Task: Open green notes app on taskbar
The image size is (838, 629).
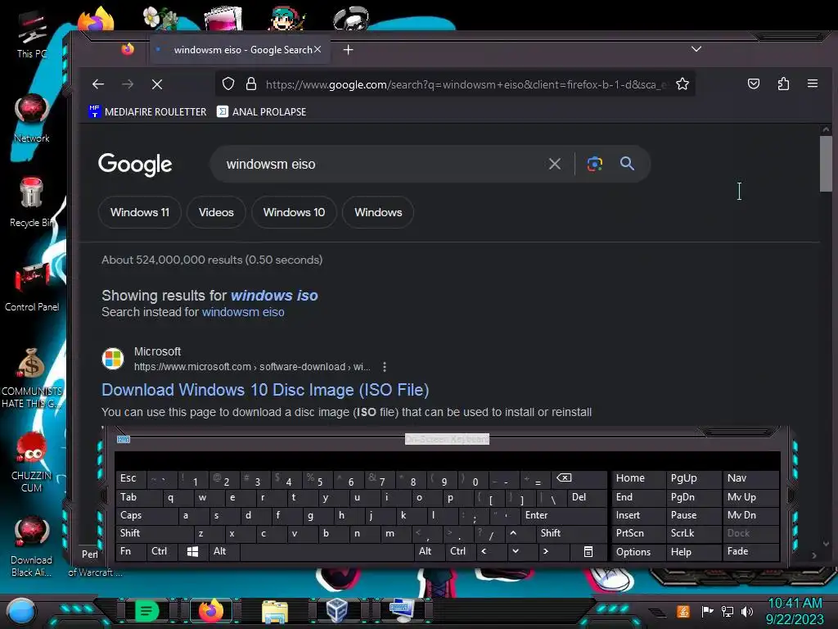Action: 146,611
